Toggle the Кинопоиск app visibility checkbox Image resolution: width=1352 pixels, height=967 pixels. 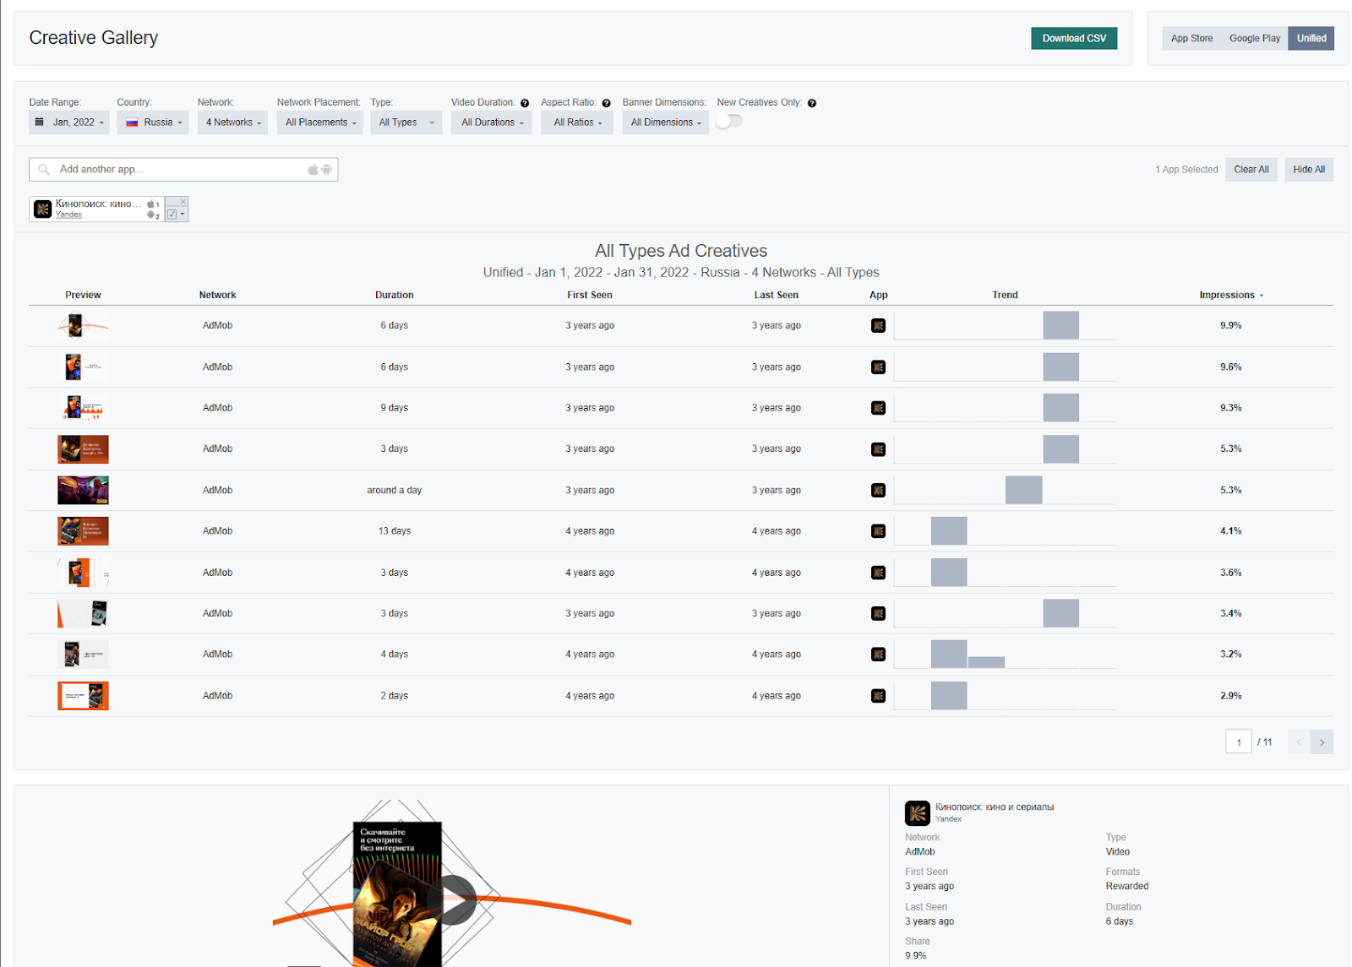pyautogui.click(x=172, y=215)
